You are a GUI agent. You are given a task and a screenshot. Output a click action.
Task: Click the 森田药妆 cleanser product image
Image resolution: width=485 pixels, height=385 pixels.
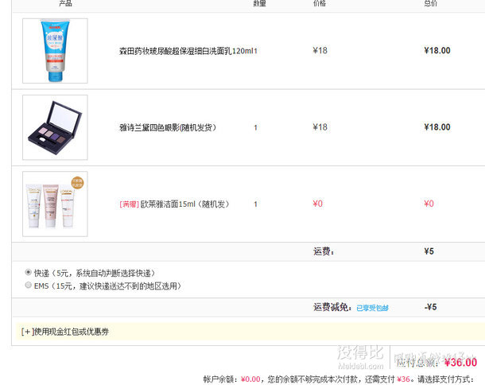[x=55, y=51]
